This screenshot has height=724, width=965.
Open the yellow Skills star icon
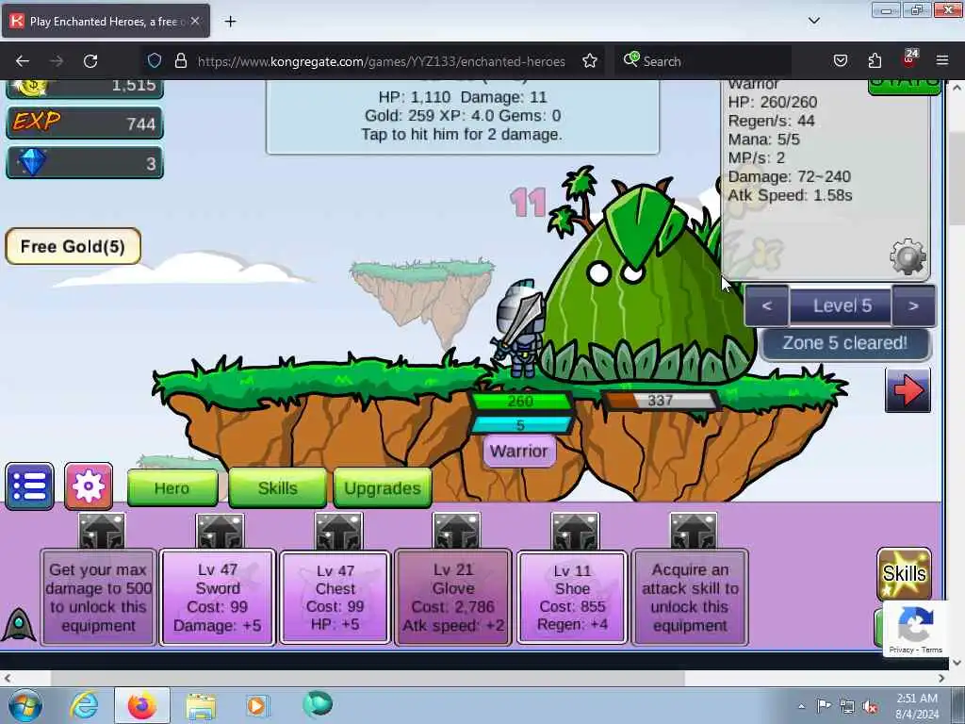click(904, 574)
